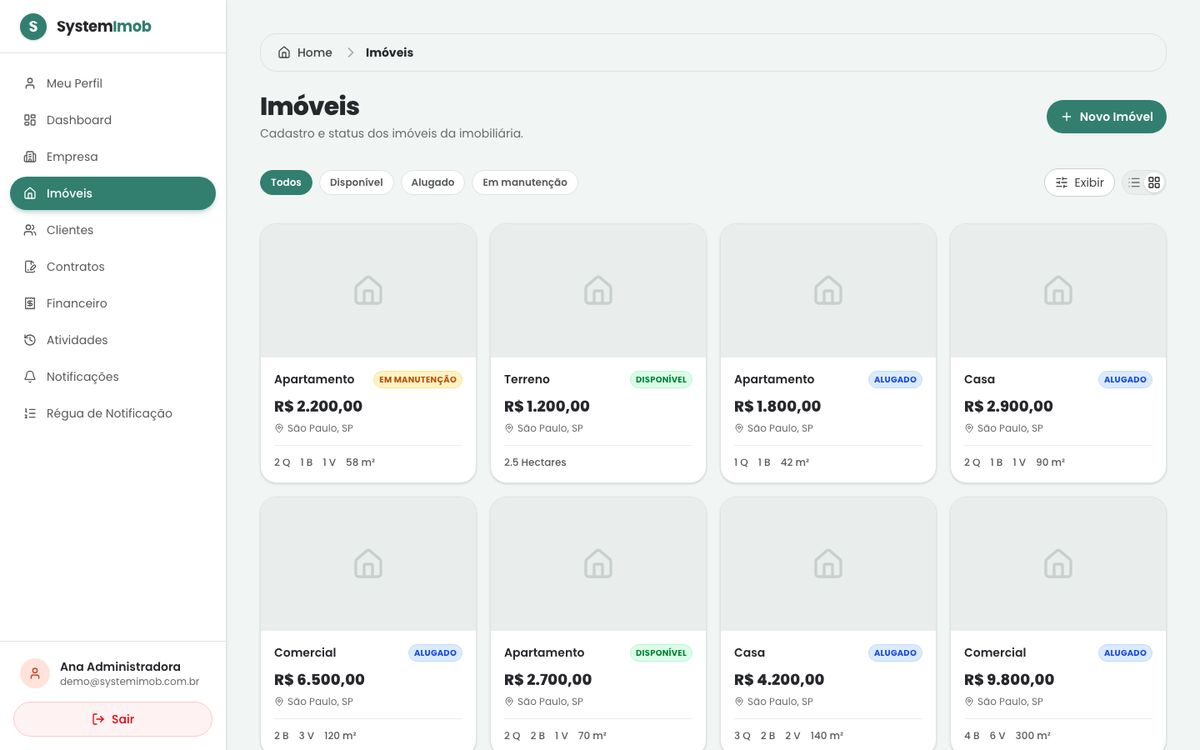Log out with the Sair button

tap(112, 719)
